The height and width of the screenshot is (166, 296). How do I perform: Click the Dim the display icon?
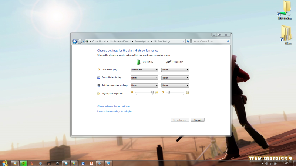(98, 69)
